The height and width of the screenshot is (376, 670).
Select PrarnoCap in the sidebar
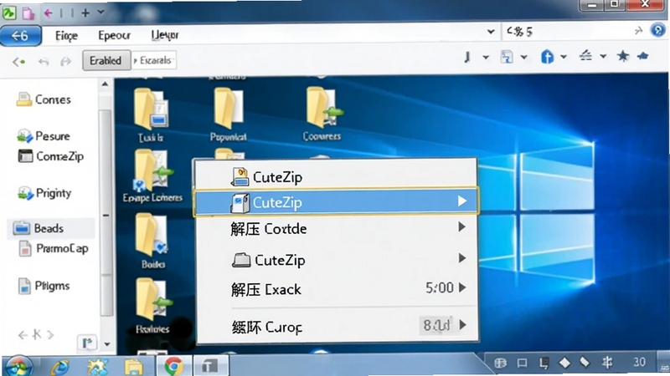click(x=54, y=248)
